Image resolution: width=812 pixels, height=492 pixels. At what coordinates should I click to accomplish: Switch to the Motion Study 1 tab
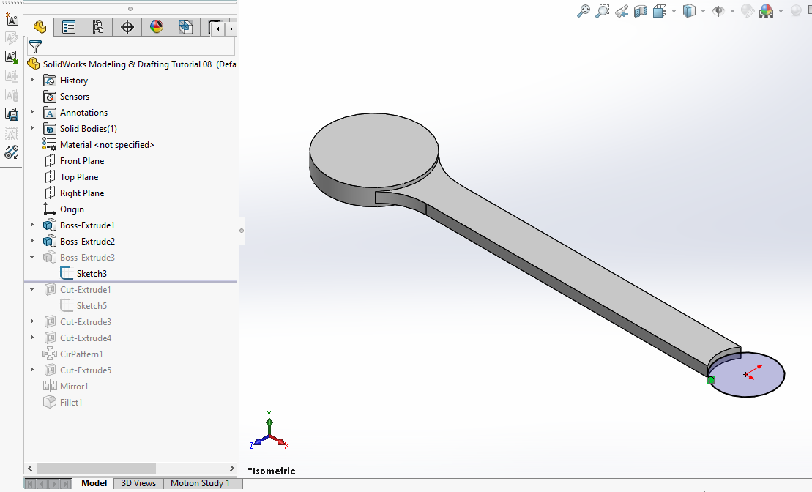coord(200,483)
